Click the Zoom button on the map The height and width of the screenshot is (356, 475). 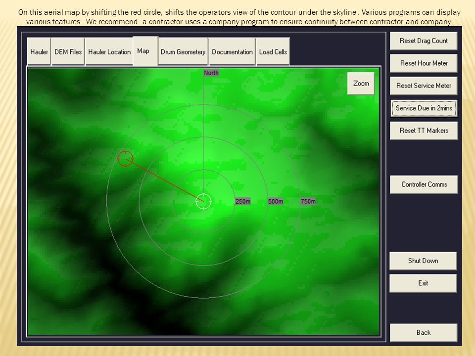click(x=361, y=83)
